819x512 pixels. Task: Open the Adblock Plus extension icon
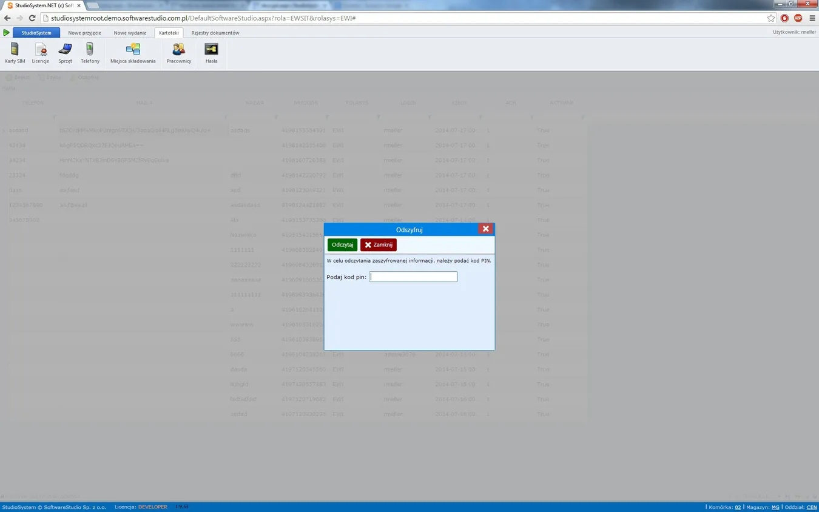[x=798, y=18]
